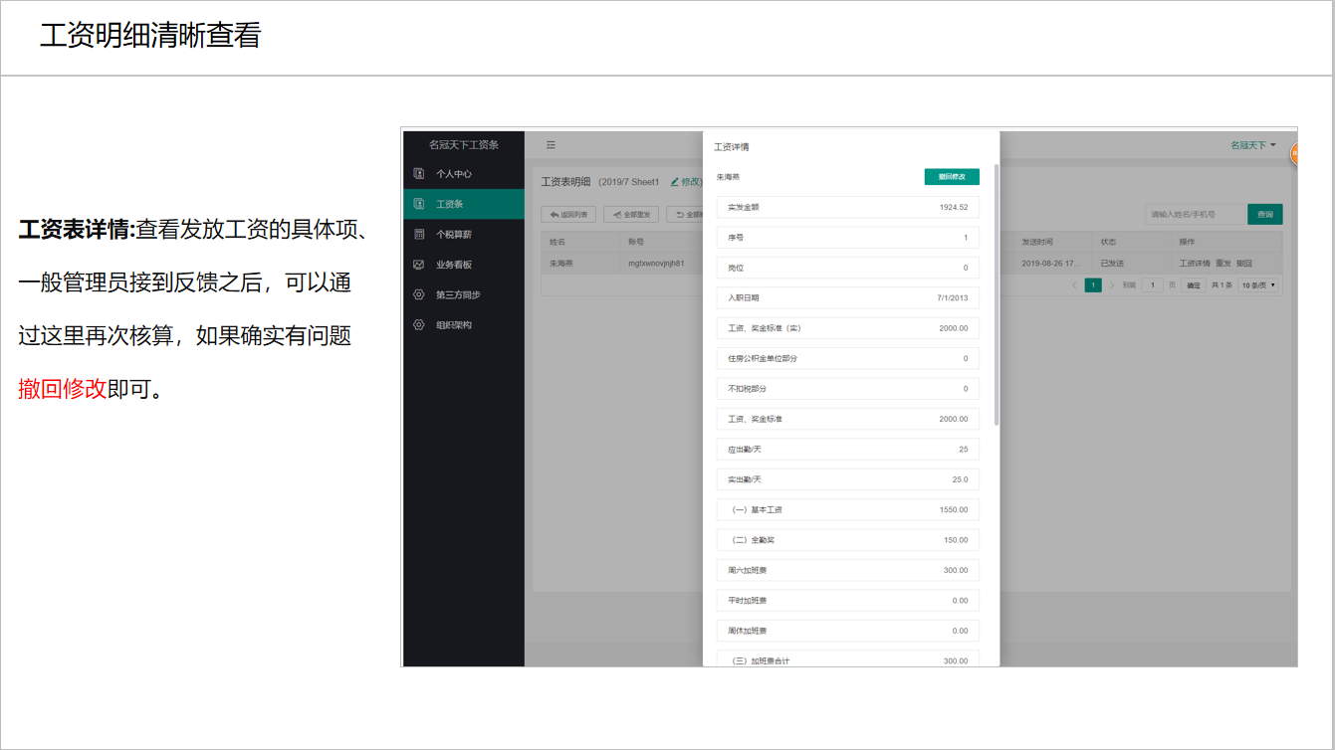This screenshot has width=1335, height=750.
Task: Click the 组织架构 gear icon
Action: 419,324
